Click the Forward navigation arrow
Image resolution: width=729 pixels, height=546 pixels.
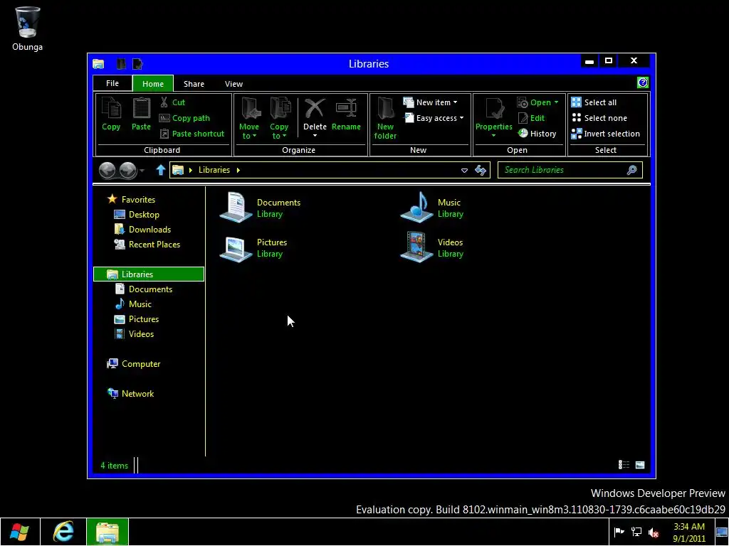(x=128, y=171)
